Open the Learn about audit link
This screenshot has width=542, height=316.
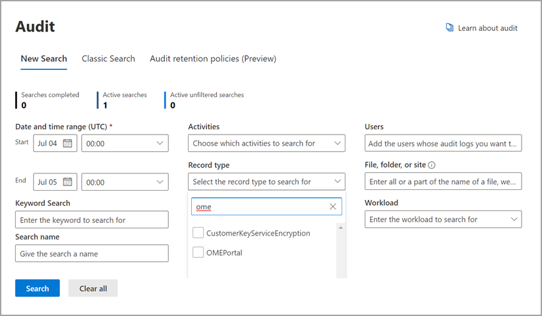click(x=487, y=28)
